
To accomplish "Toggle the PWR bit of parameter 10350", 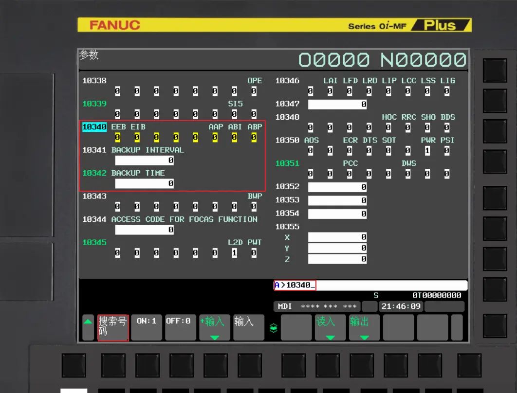I will tap(427, 151).
